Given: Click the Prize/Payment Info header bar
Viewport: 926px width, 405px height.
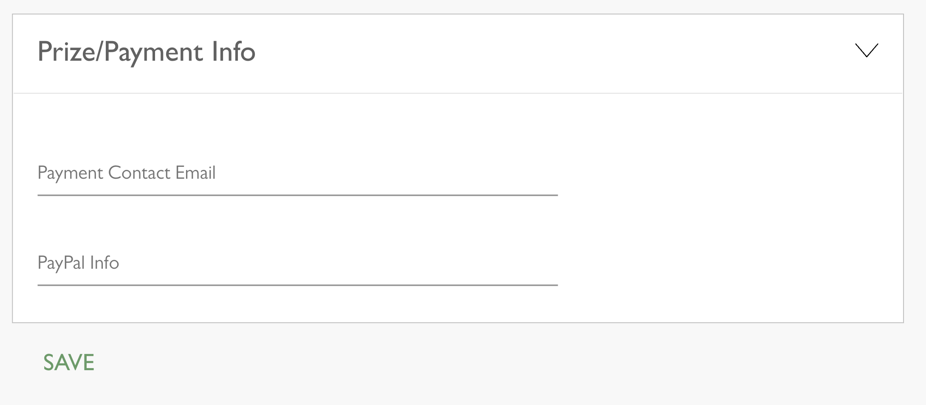Looking at the screenshot, I should (467, 53).
